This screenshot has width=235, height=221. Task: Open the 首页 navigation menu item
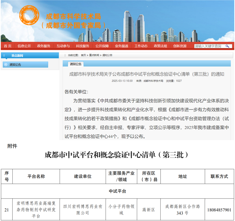click(8, 46)
